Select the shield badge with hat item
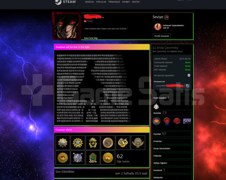 pyautogui.click(x=93, y=143)
